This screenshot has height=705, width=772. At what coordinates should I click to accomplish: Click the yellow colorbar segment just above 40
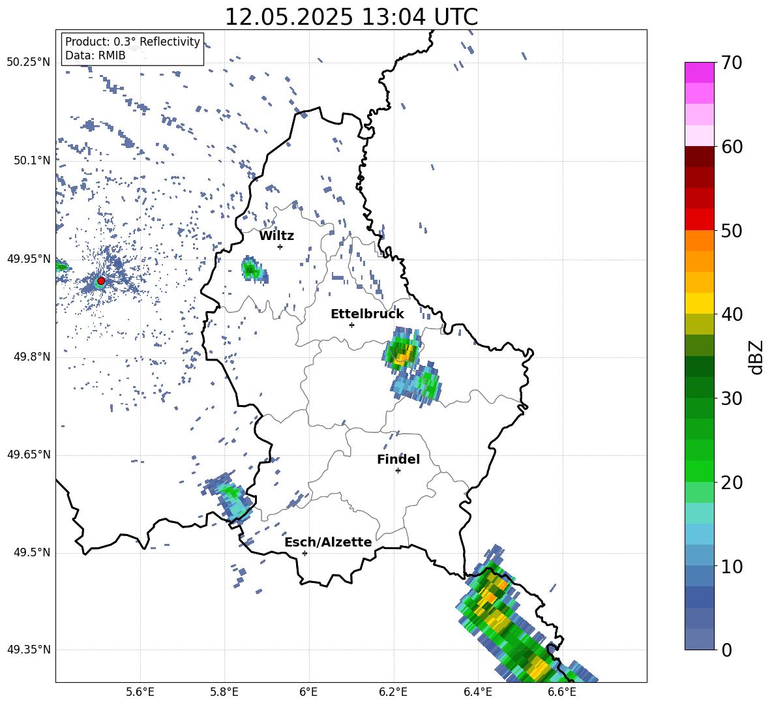(x=699, y=303)
